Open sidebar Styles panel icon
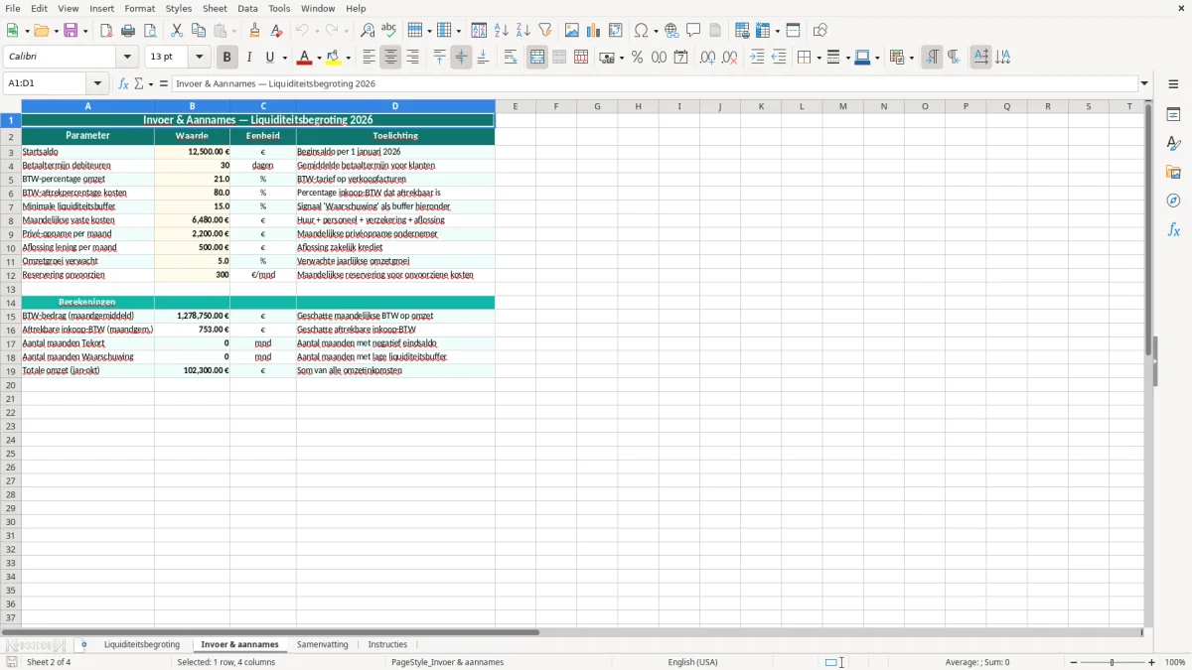The image size is (1192, 670). [1173, 144]
